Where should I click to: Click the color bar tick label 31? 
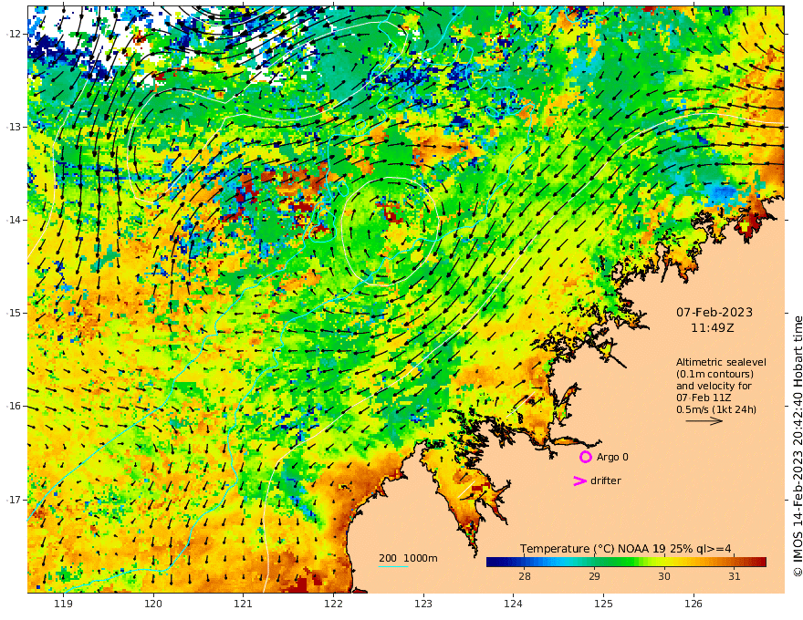tap(735, 576)
